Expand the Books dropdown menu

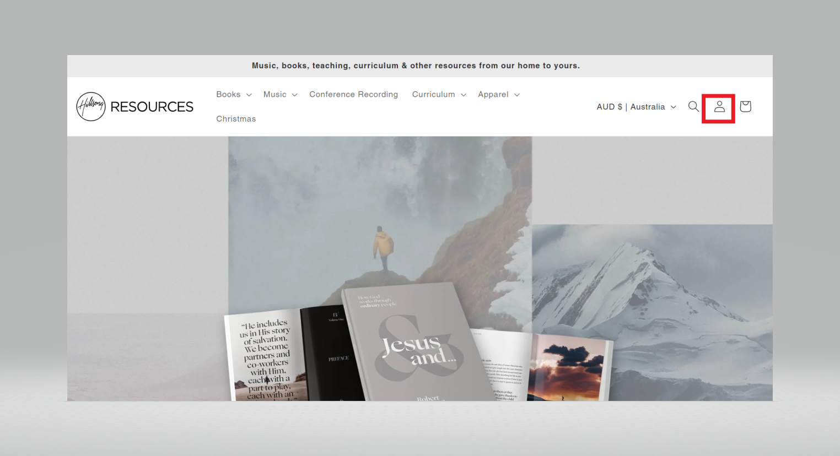click(x=234, y=94)
